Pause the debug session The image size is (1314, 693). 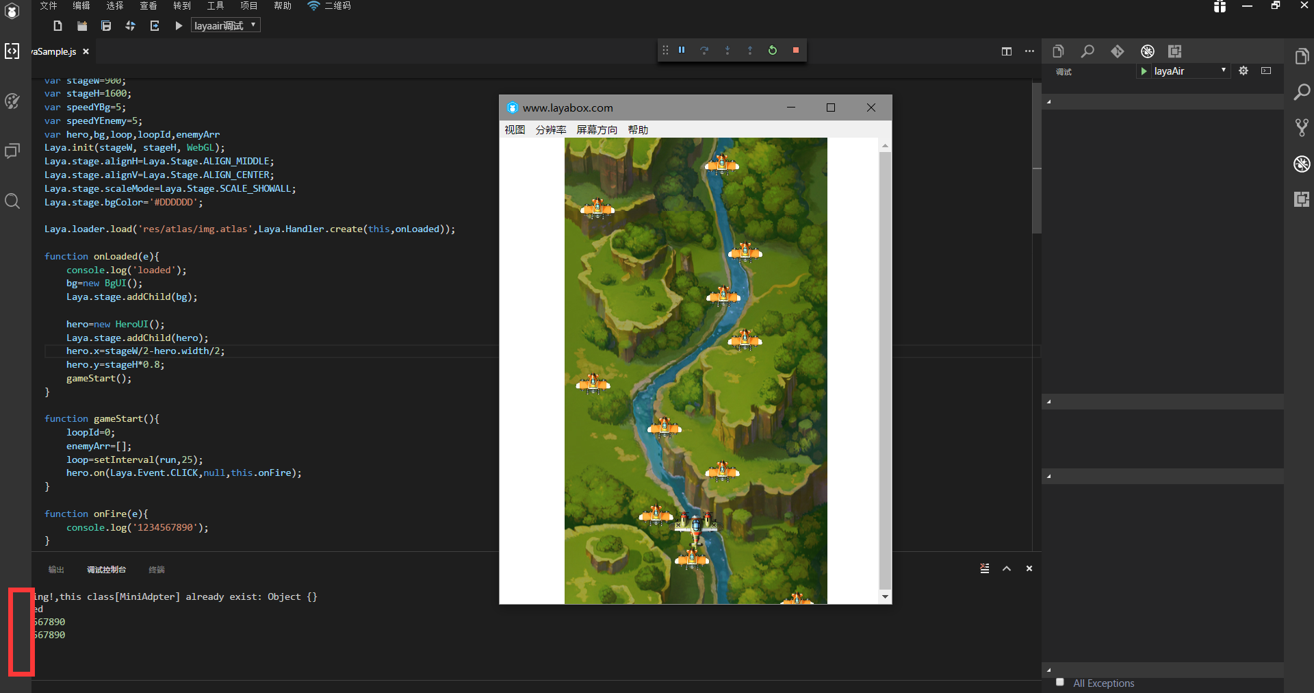pos(682,50)
